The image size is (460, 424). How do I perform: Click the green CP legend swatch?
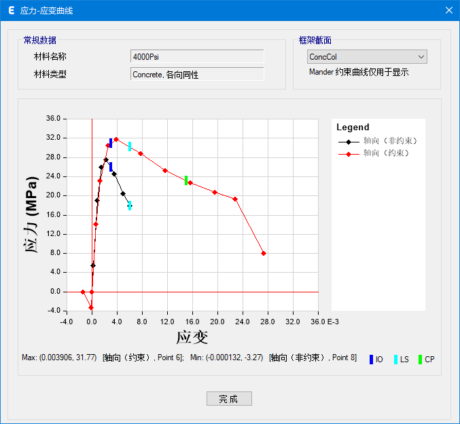[421, 359]
